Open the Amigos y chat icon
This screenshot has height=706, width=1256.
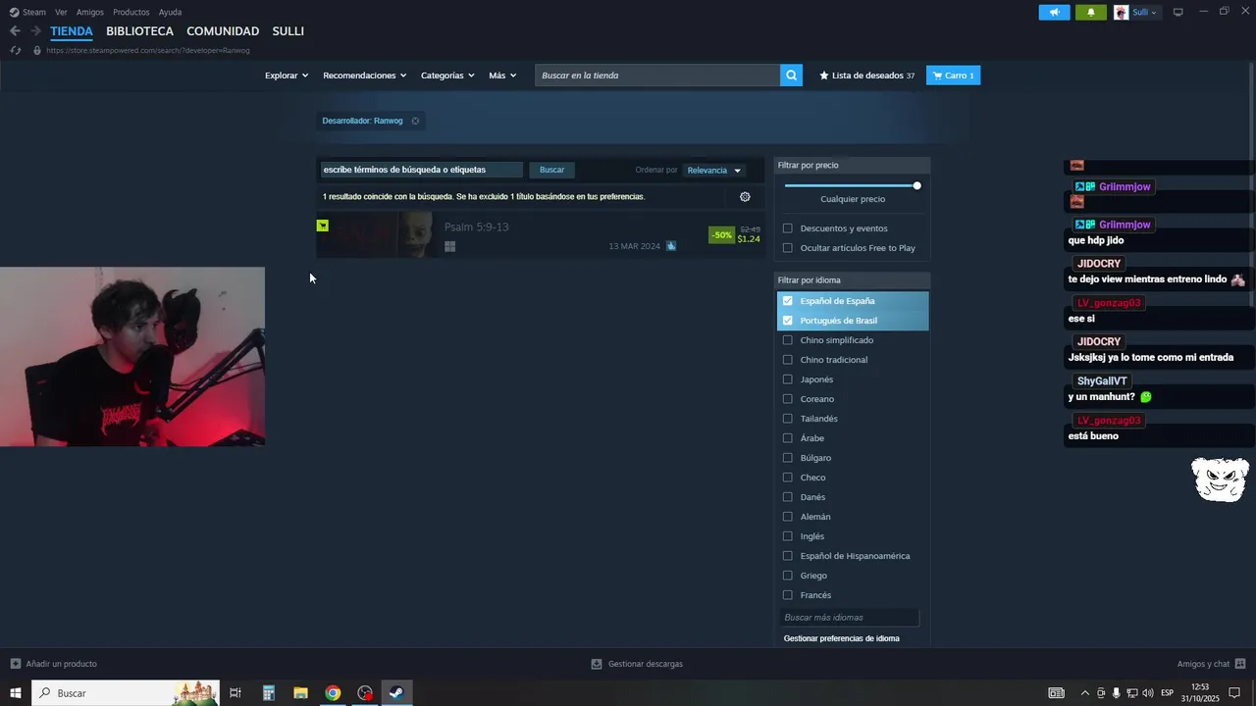1240,664
